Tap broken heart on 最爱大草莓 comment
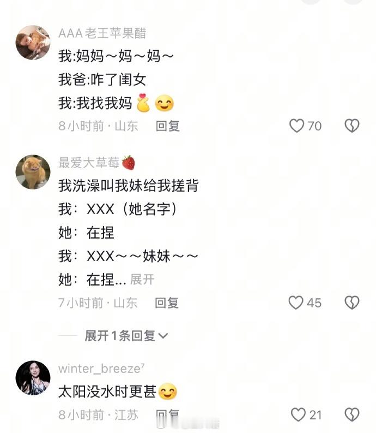The height and width of the screenshot is (433, 376). 352,302
